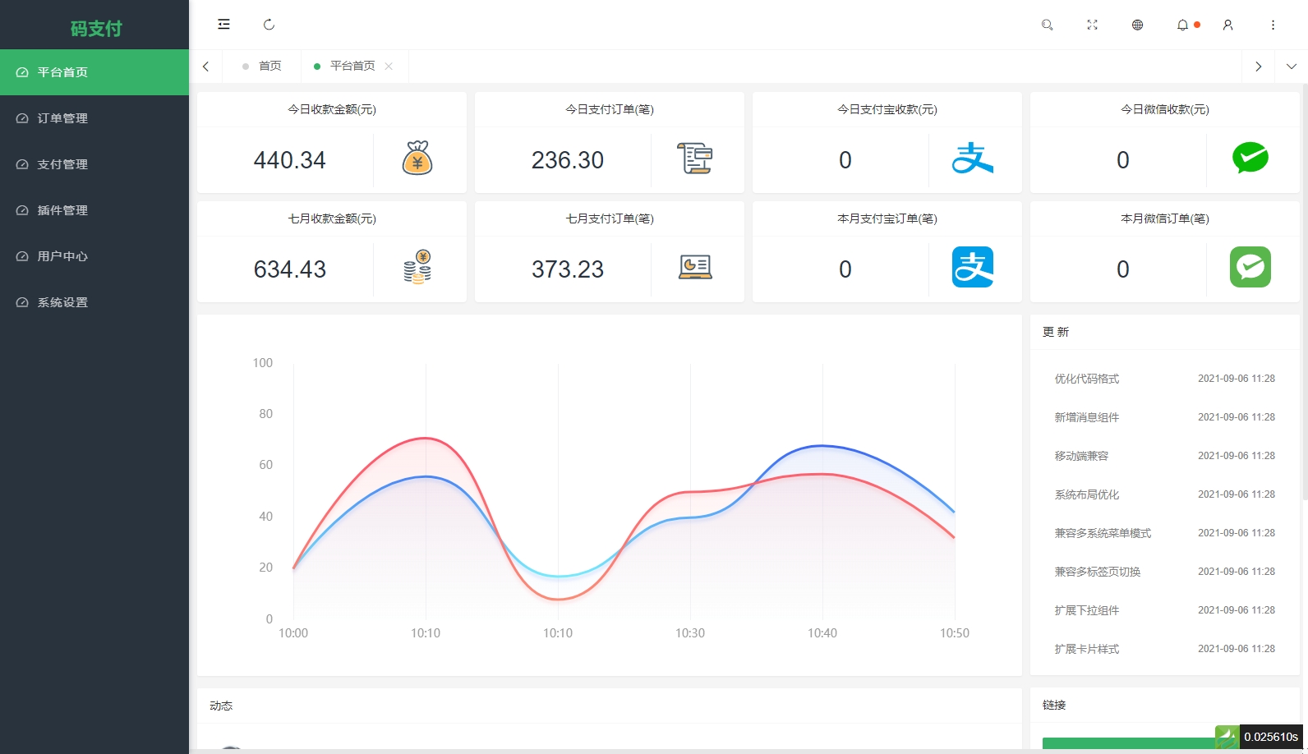Collapse the sidebar with the menu fold icon
The height and width of the screenshot is (754, 1308).
click(223, 25)
